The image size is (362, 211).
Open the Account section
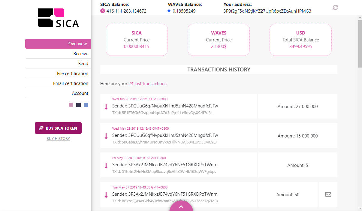coord(58,93)
